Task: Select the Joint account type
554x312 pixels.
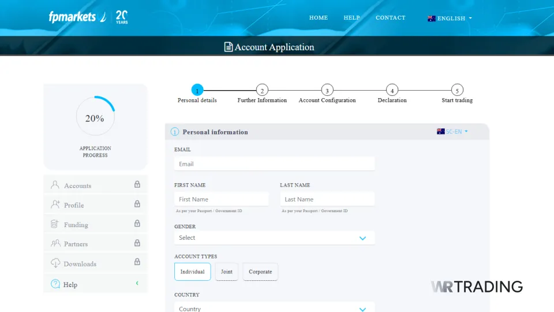Action: coord(227,272)
